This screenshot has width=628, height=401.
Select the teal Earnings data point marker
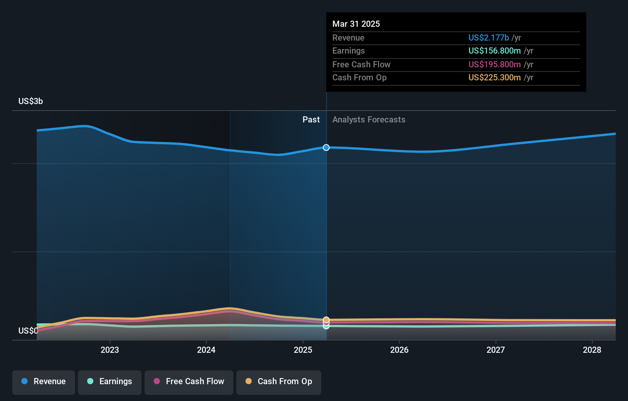(x=326, y=326)
